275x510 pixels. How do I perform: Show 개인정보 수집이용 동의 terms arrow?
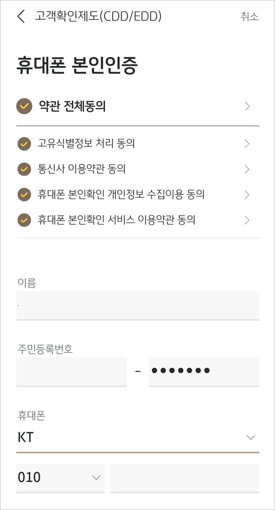(x=247, y=195)
